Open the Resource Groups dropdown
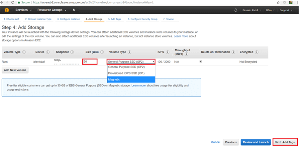This screenshot has height=147, width=299. tap(52, 10)
